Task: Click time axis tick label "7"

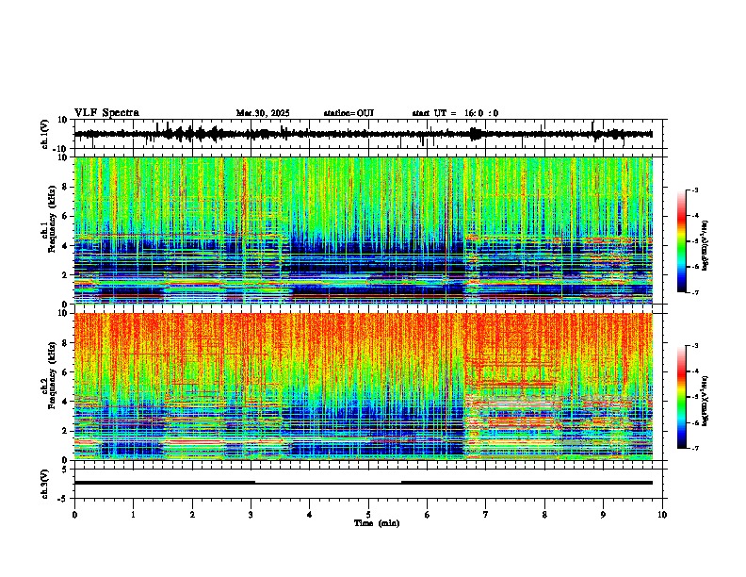Action: (486, 515)
